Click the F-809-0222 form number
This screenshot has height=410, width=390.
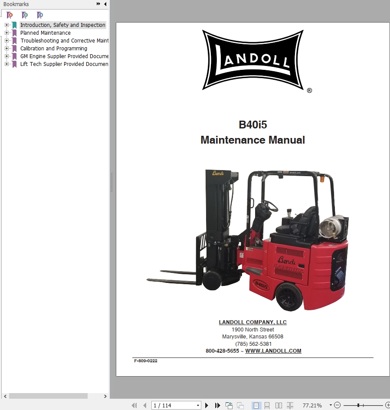(x=146, y=361)
